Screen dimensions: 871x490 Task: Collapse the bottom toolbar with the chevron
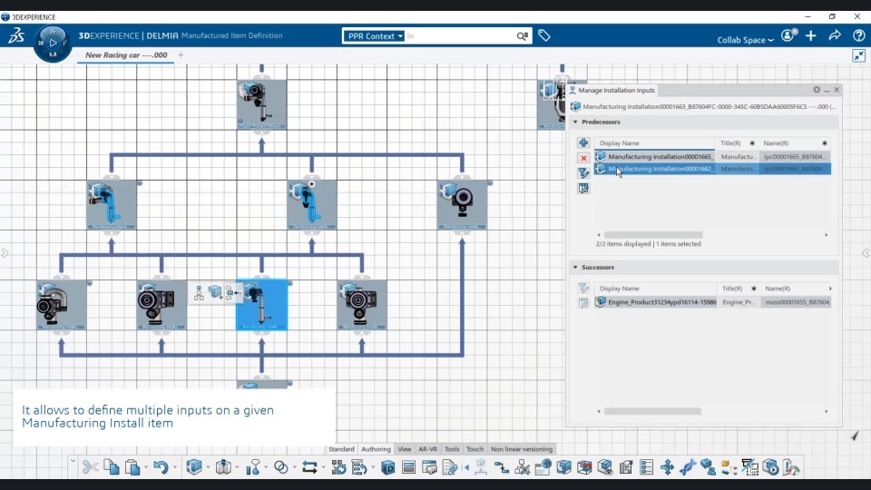pyautogui.click(x=73, y=461)
